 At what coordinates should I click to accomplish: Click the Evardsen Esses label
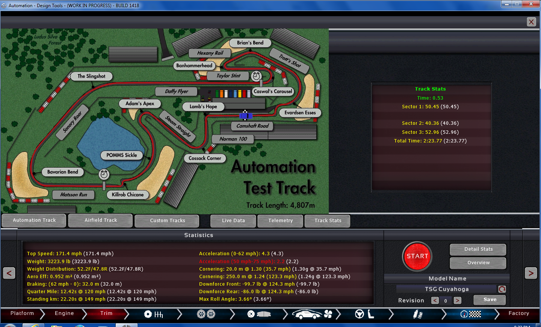coord(300,113)
